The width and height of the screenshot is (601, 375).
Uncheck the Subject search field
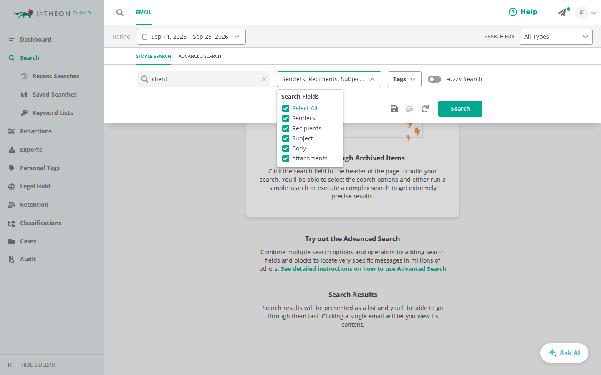coord(285,138)
